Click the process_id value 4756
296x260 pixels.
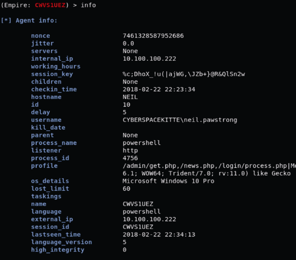point(130,158)
